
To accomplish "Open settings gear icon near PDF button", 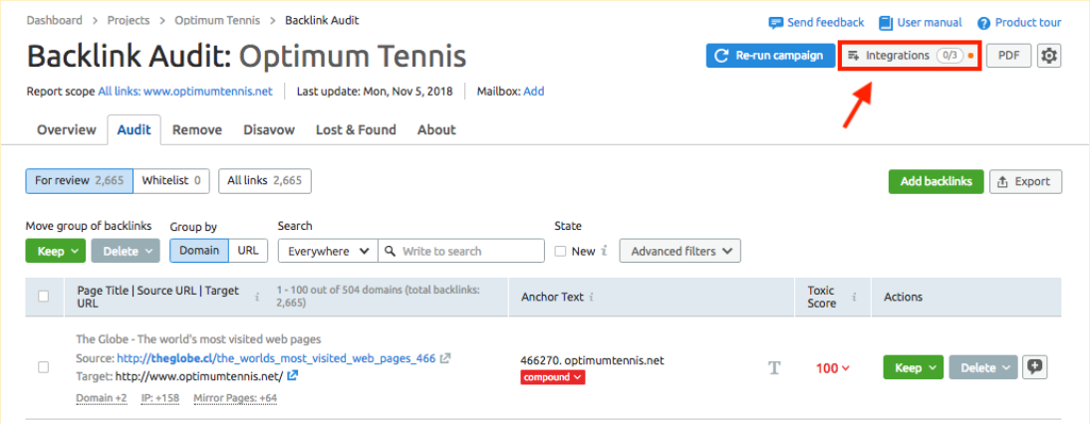I will (x=1049, y=56).
